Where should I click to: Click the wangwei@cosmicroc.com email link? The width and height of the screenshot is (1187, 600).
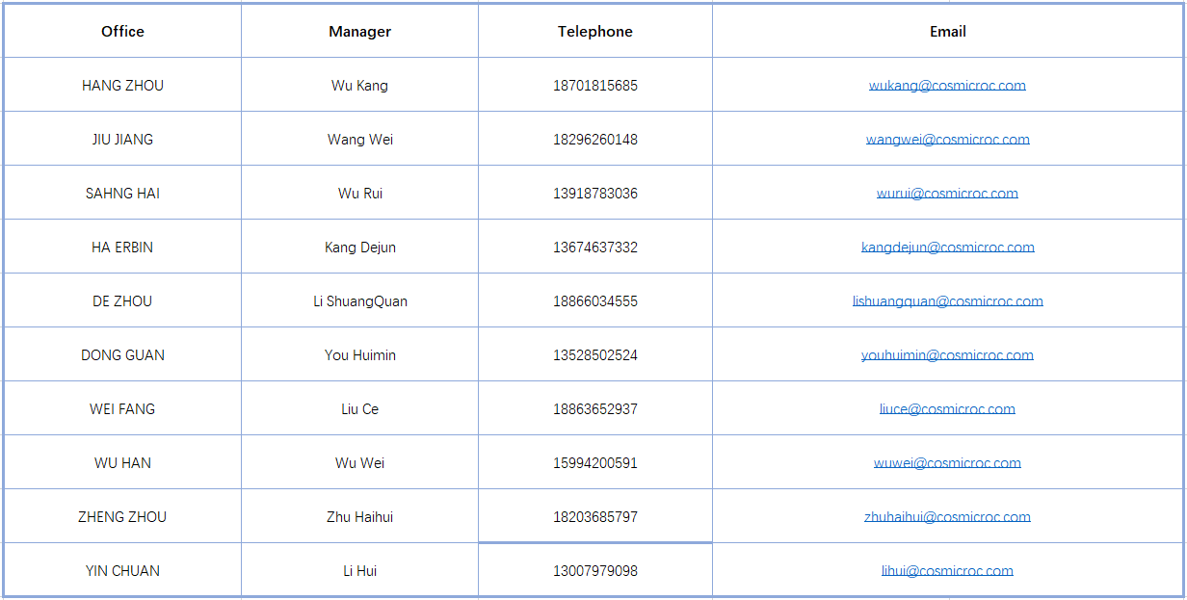coord(947,139)
